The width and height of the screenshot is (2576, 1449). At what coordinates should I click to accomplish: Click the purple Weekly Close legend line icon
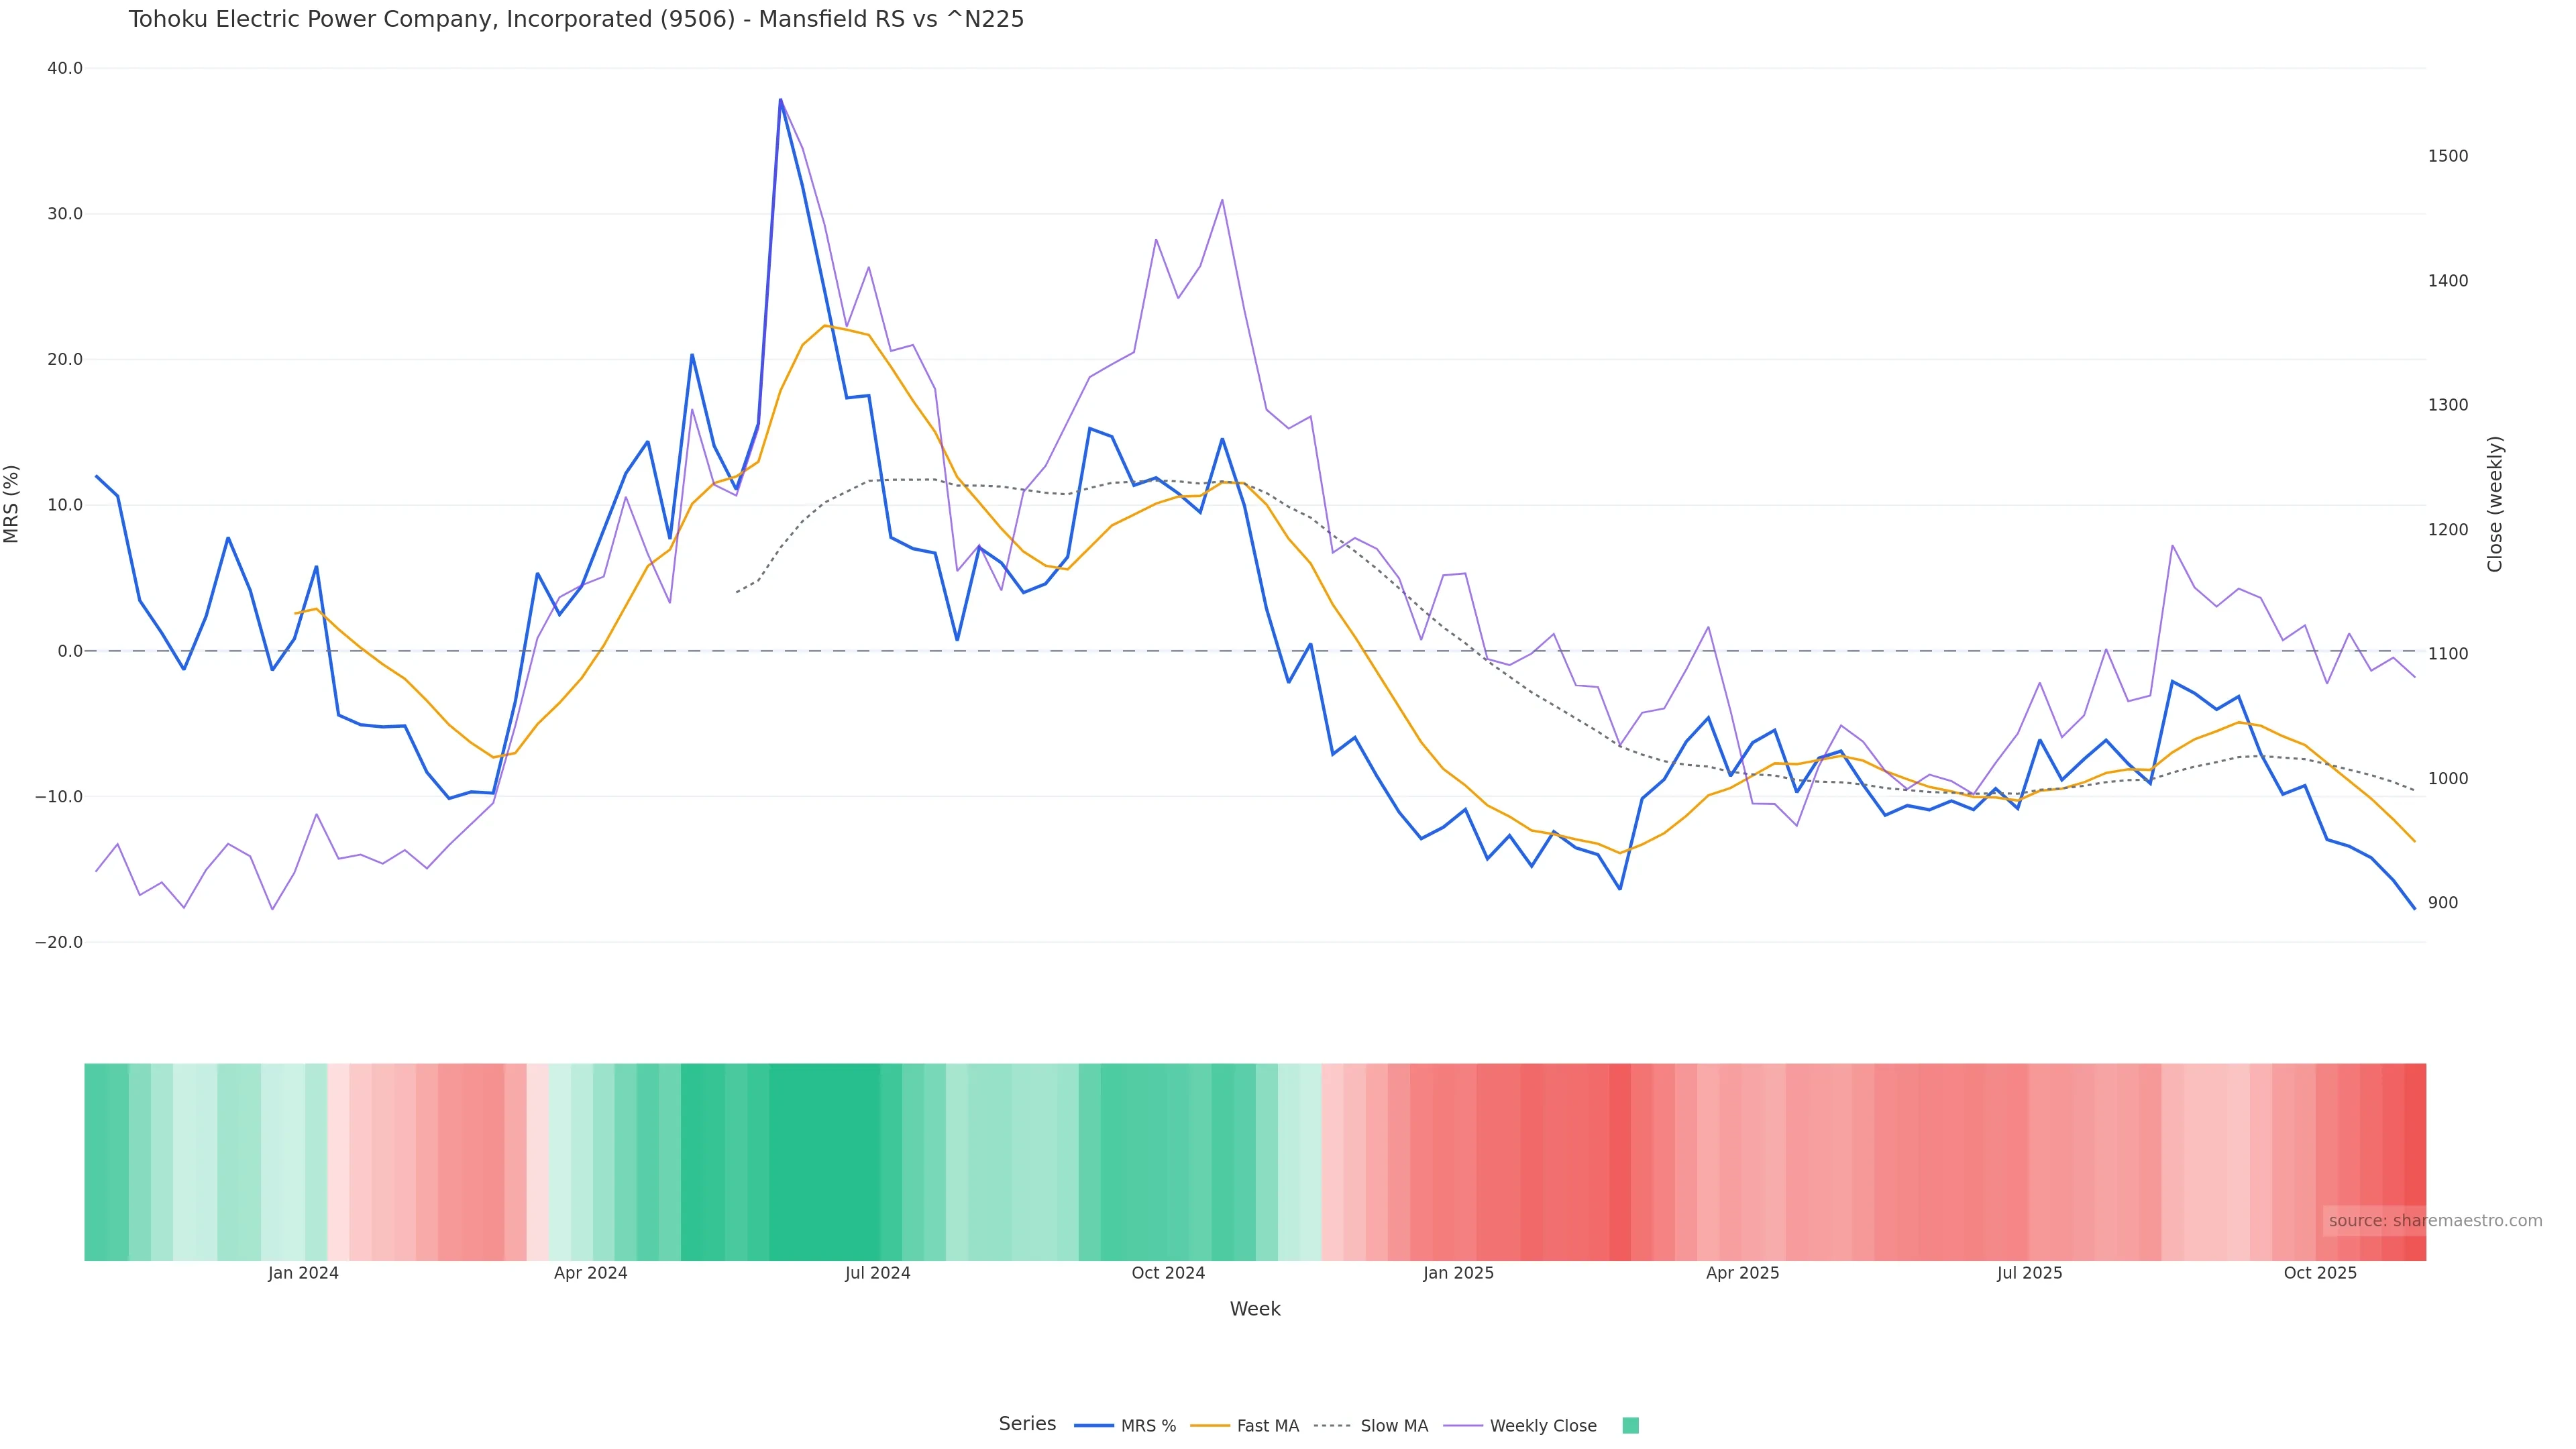1463,1426
